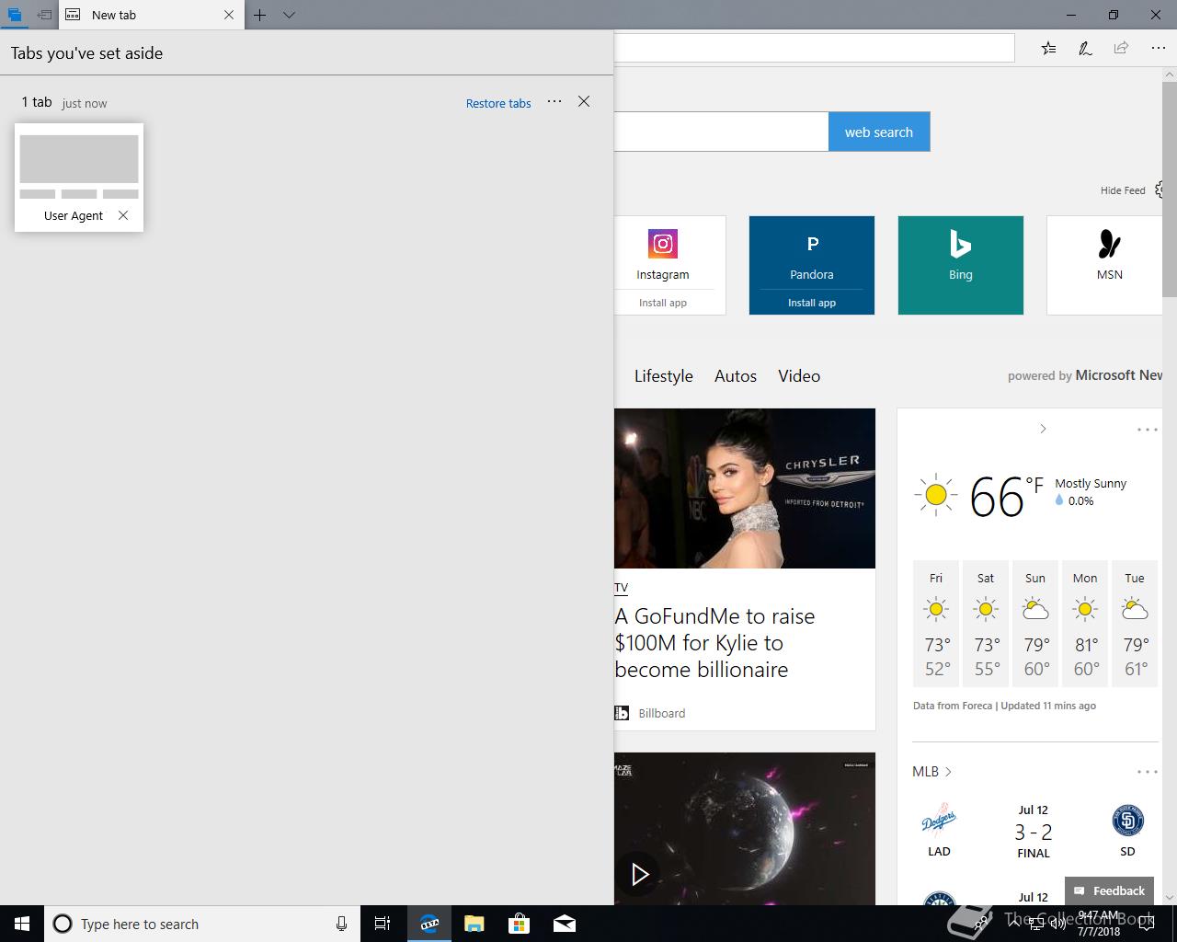The width and height of the screenshot is (1177, 942).
Task: Click the current 66°F temperature reading
Action: click(1006, 497)
